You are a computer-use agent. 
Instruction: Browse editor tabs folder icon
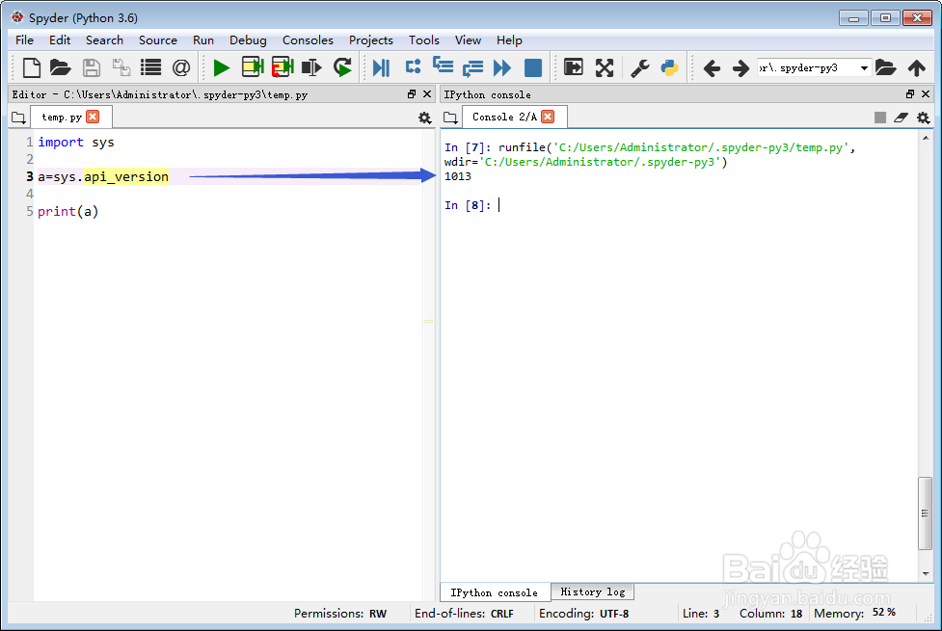coord(18,118)
